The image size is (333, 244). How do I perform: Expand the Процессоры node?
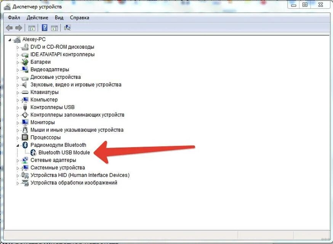click(x=18, y=138)
